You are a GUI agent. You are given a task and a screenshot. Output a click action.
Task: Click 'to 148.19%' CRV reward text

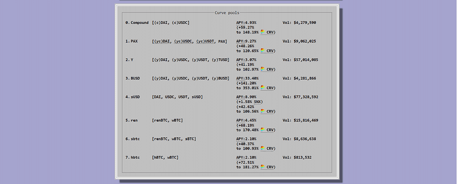[247, 32]
